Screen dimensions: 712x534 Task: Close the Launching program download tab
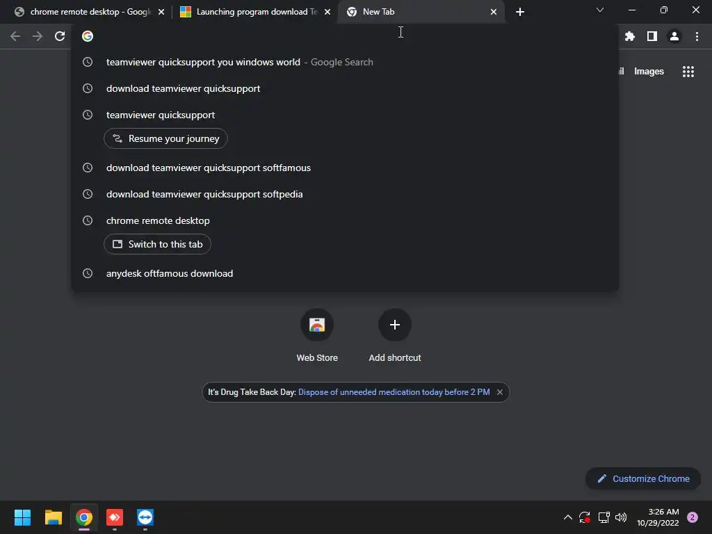327,12
